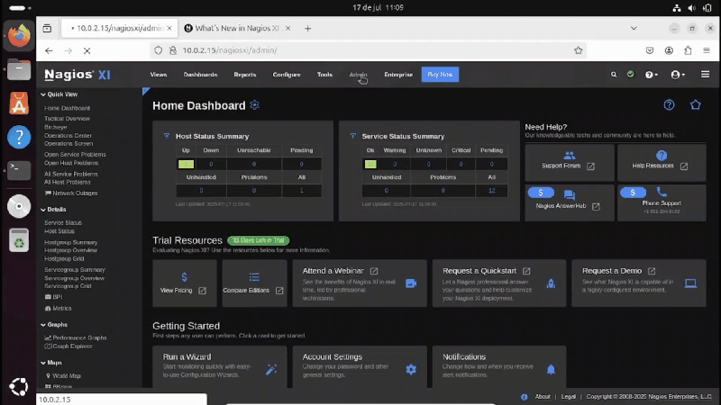
Task: Open Tactical Overview link in sidebar
Action: point(67,118)
